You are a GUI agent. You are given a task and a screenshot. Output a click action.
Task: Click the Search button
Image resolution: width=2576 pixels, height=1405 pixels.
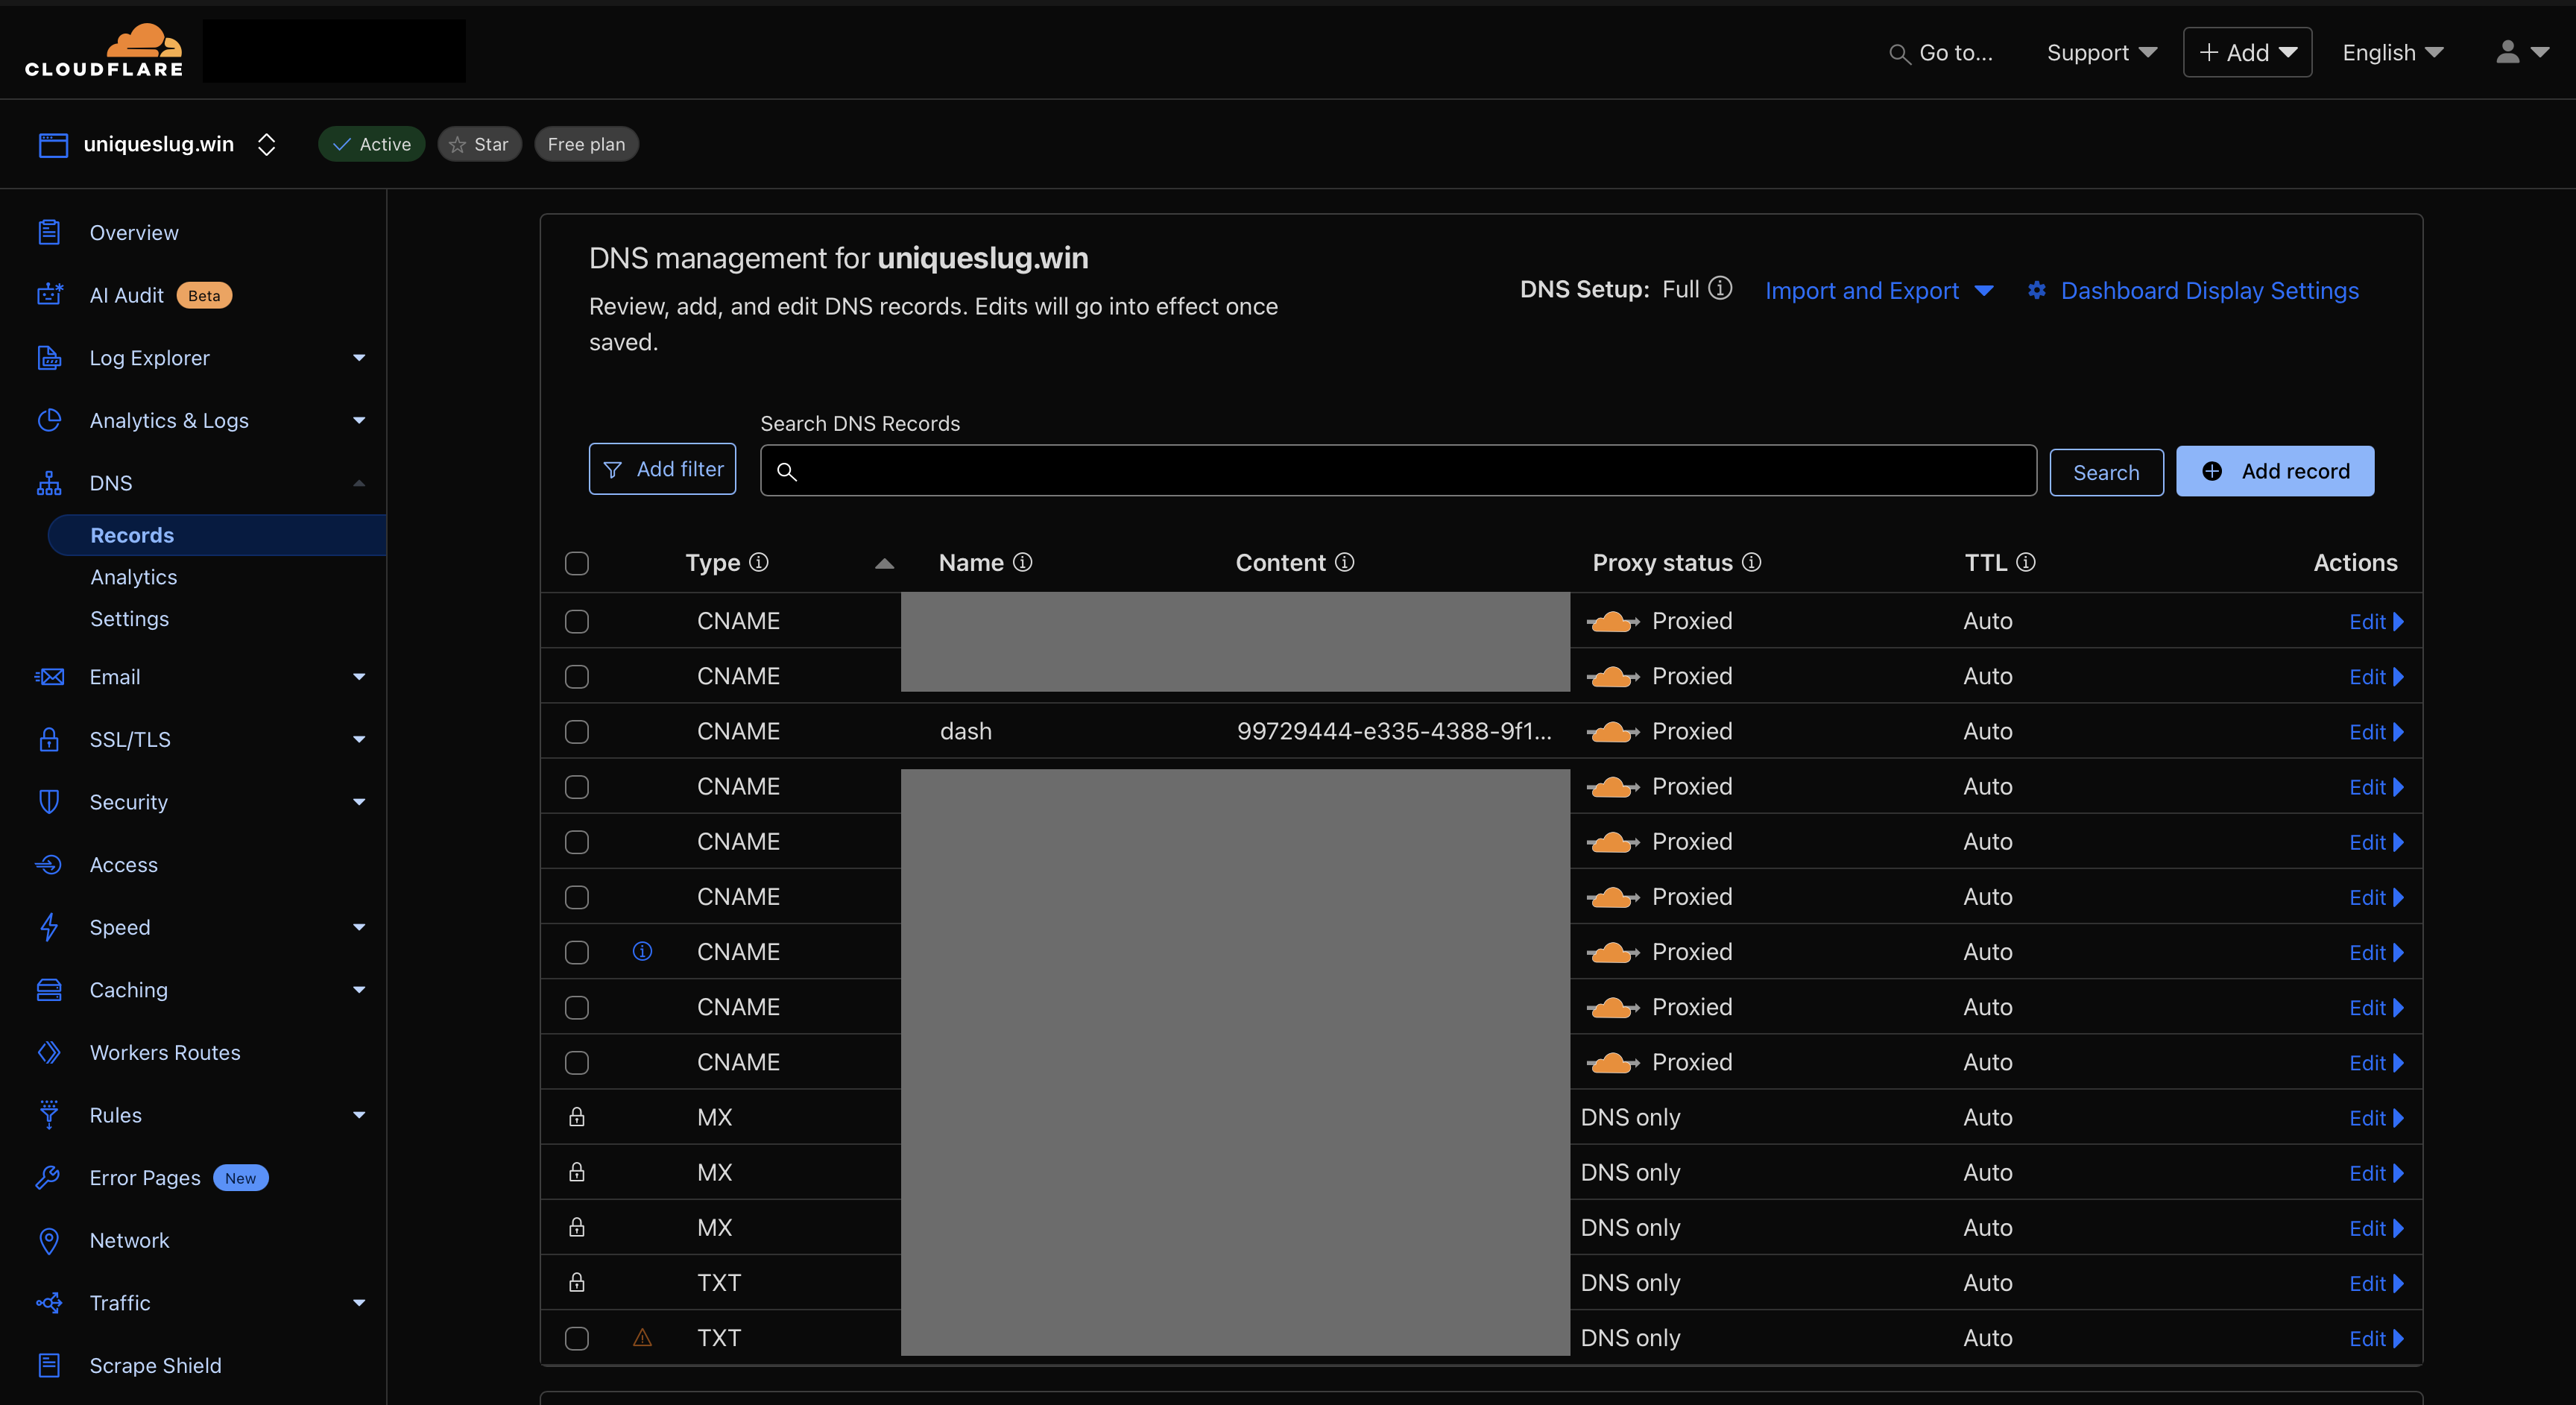coord(2106,472)
